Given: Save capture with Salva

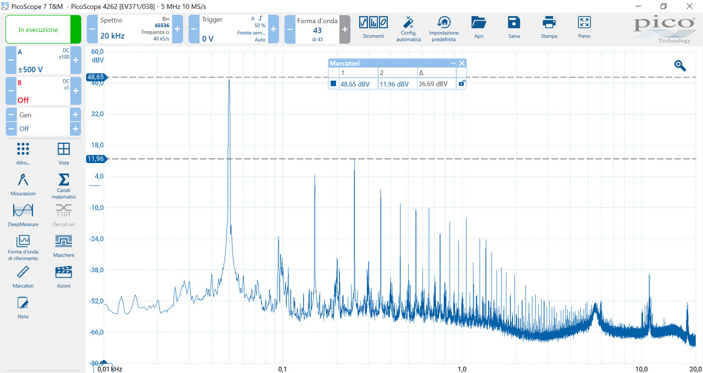Looking at the screenshot, I should point(514,27).
